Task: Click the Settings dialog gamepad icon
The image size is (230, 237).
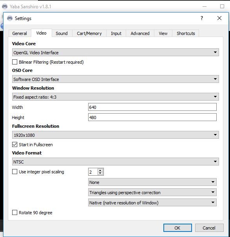Action: pos(10,18)
